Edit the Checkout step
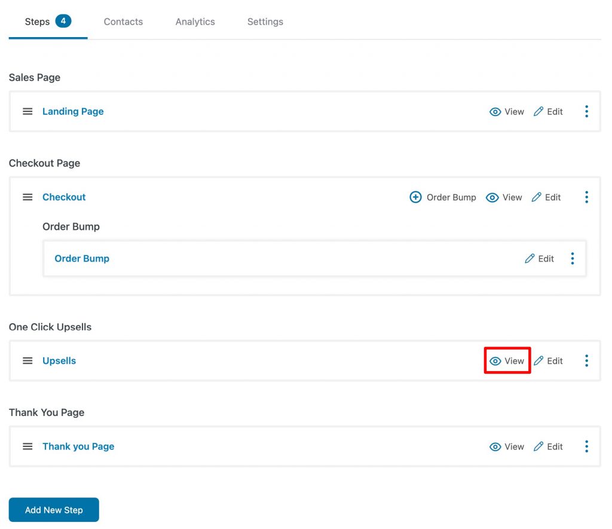 pyautogui.click(x=546, y=197)
